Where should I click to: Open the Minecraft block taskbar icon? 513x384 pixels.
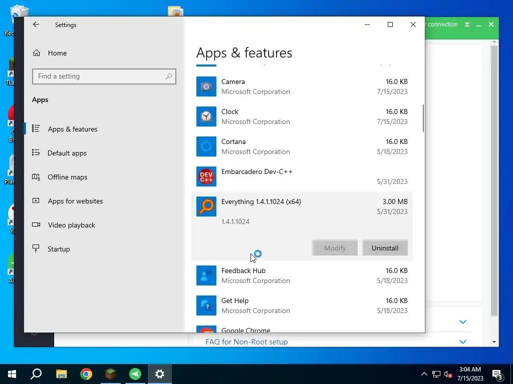[111, 374]
